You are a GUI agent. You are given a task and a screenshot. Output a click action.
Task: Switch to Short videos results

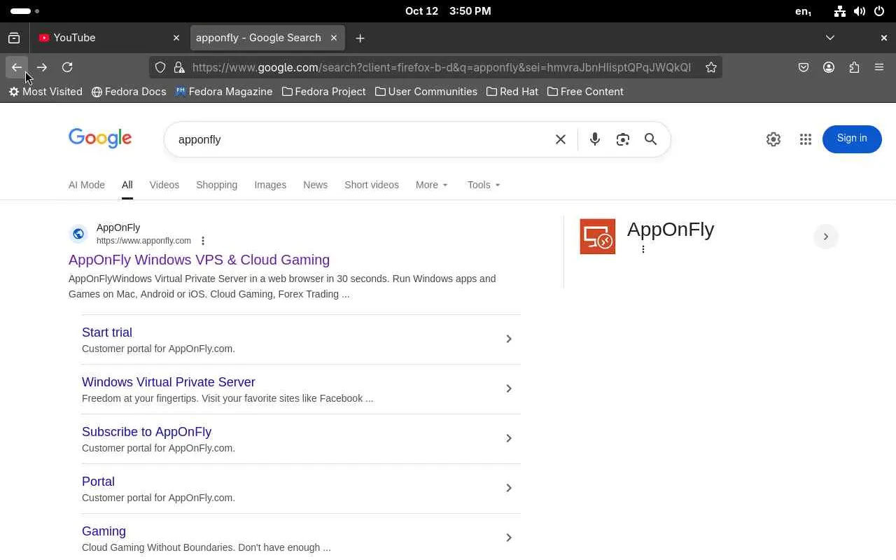[372, 185]
